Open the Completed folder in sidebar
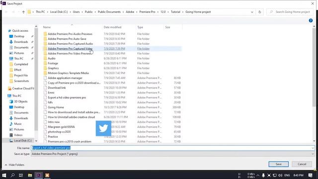The image size is (318, 179). pyautogui.click(x=21, y=64)
